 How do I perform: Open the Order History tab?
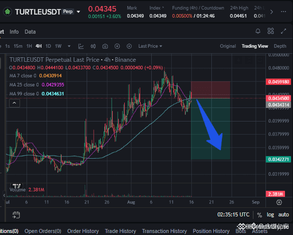click(x=83, y=231)
